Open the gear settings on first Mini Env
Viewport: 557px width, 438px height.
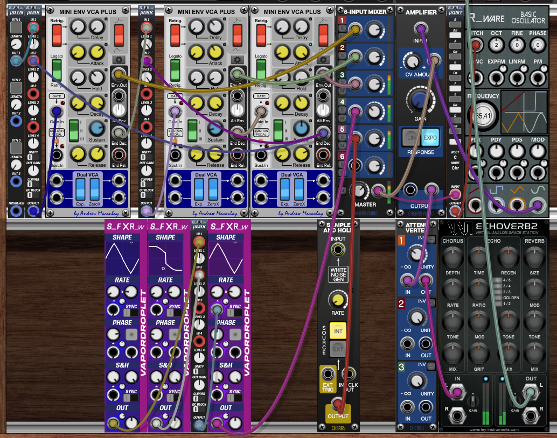tap(119, 60)
